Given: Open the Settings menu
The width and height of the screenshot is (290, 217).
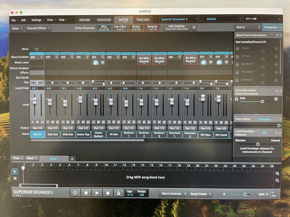Looking at the screenshot, I should (x=38, y=20).
